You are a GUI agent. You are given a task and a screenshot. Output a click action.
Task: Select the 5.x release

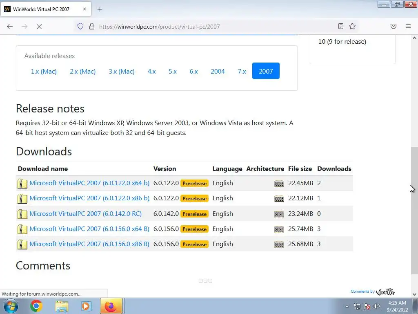(173, 71)
